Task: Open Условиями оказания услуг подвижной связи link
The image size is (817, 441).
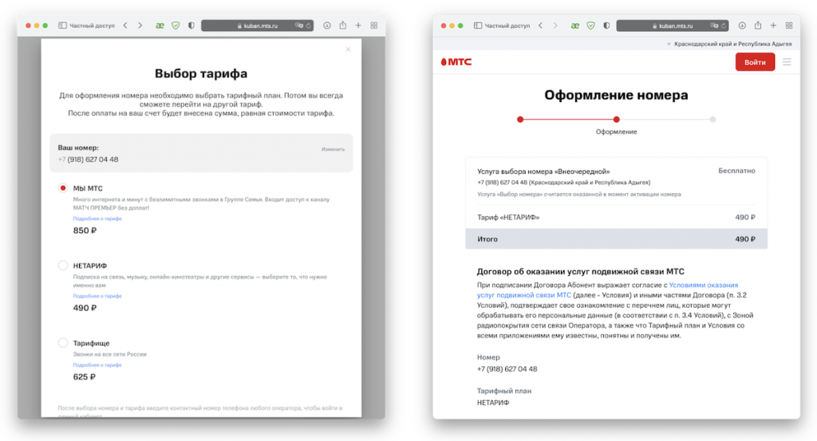Action: pos(607,290)
